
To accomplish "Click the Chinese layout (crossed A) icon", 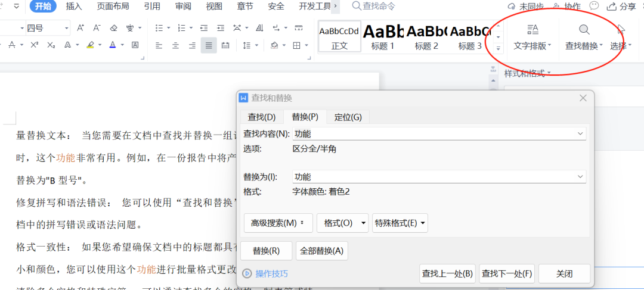I will pos(237,28).
